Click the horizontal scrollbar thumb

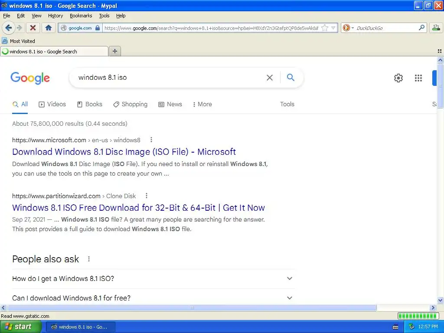tap(191, 307)
